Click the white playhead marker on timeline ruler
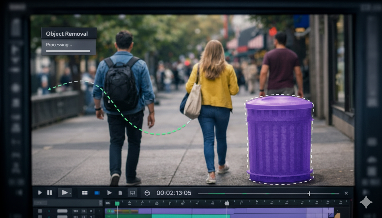This screenshot has height=218, width=382. click(x=227, y=204)
